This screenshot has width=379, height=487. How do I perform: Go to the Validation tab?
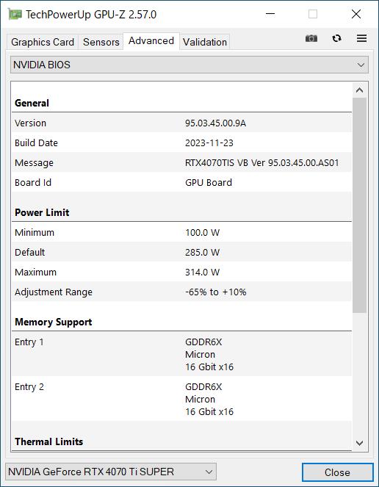tap(205, 42)
